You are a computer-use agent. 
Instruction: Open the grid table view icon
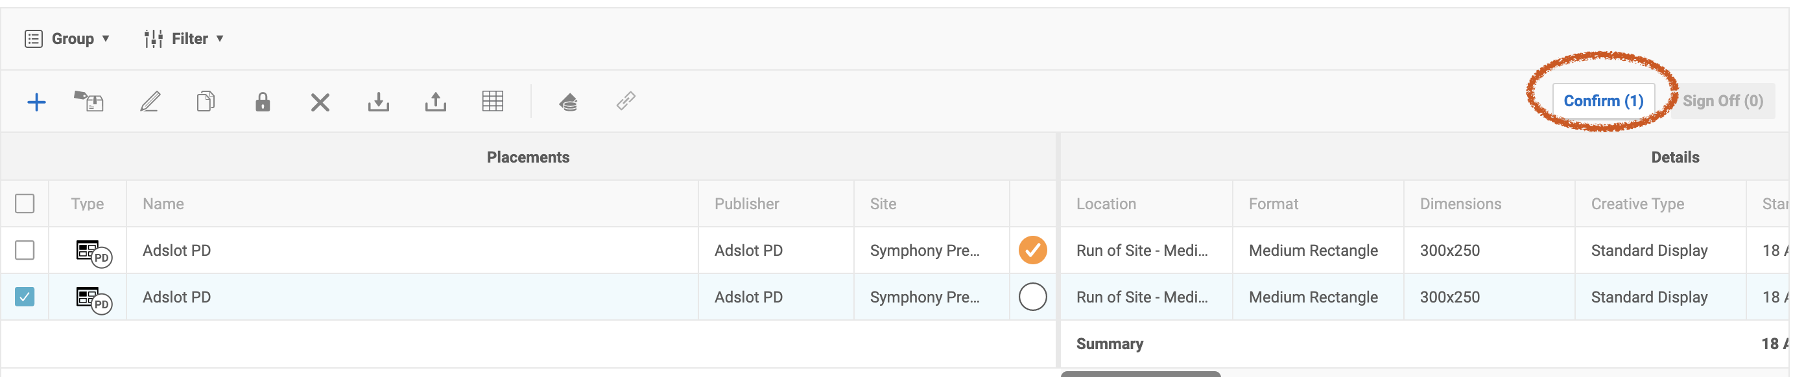[492, 102]
